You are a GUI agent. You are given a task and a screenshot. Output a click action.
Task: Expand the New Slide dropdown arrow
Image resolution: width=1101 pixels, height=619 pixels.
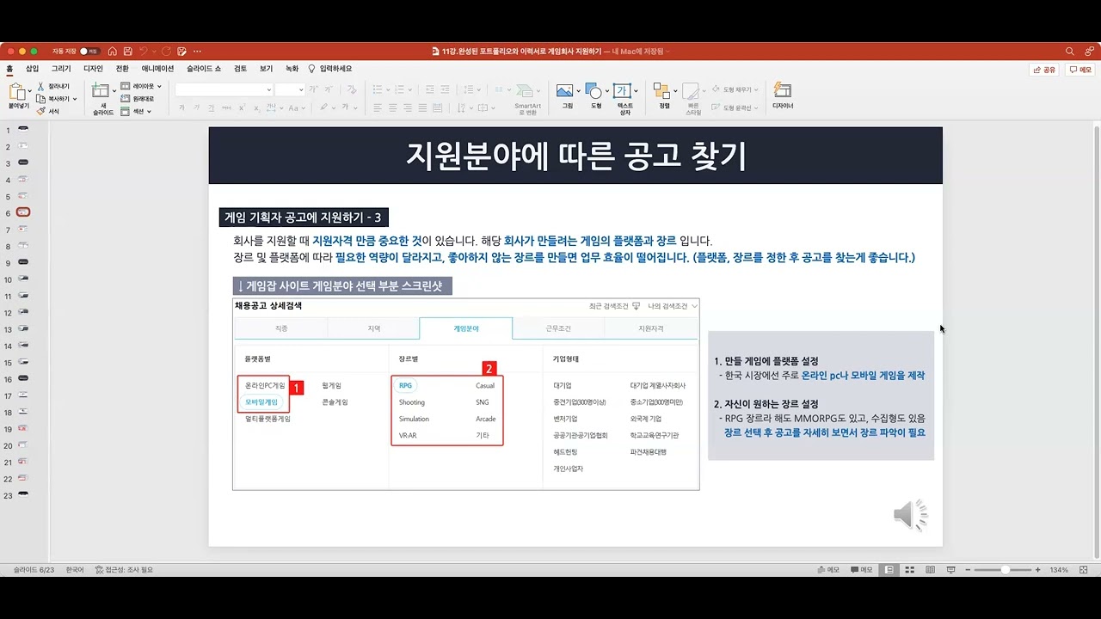(x=114, y=89)
